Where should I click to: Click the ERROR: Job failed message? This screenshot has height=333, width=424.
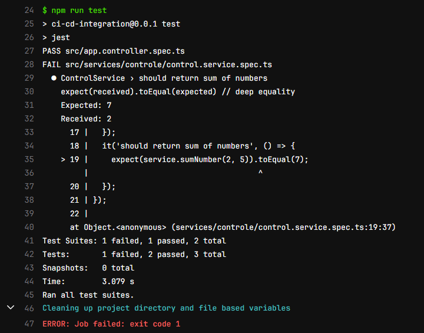pyautogui.click(x=111, y=324)
